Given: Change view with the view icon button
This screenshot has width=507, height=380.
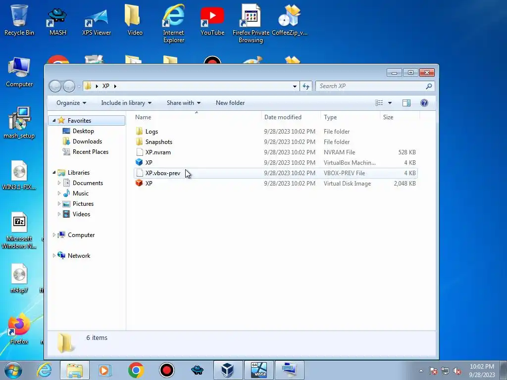Looking at the screenshot, I should 379,103.
